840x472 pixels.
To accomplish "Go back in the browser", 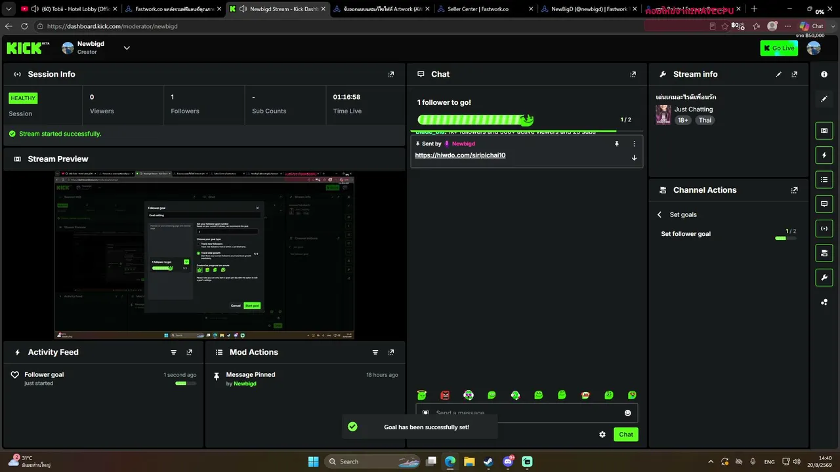I will [9, 26].
